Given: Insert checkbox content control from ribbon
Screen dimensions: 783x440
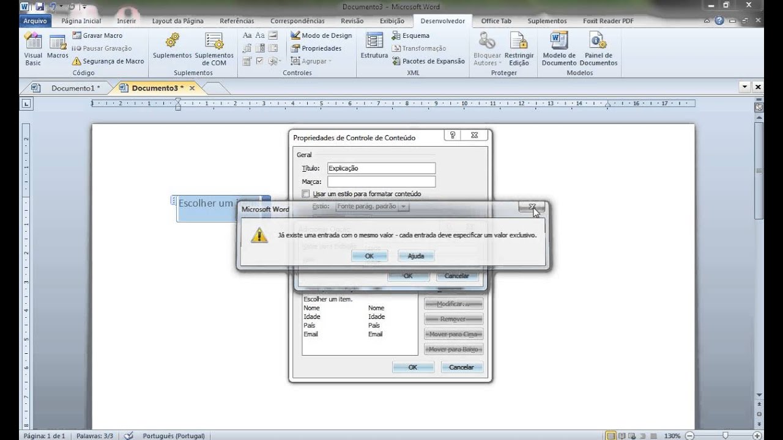Looking at the screenshot, I should (260, 61).
